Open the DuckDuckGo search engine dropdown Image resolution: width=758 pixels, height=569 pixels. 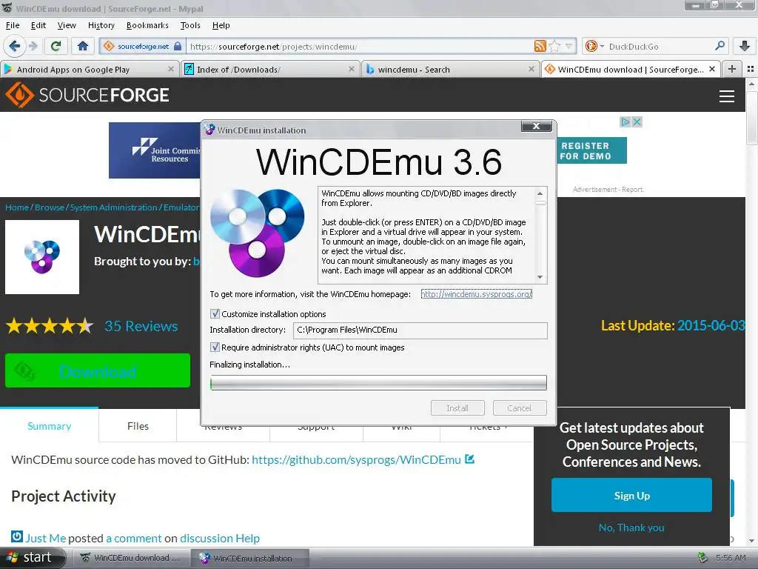(594, 47)
